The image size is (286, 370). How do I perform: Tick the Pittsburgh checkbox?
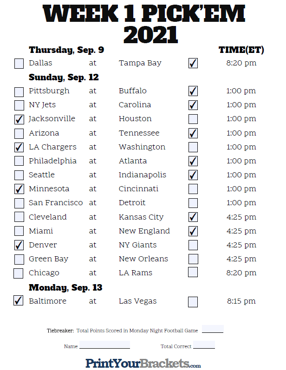click(19, 92)
